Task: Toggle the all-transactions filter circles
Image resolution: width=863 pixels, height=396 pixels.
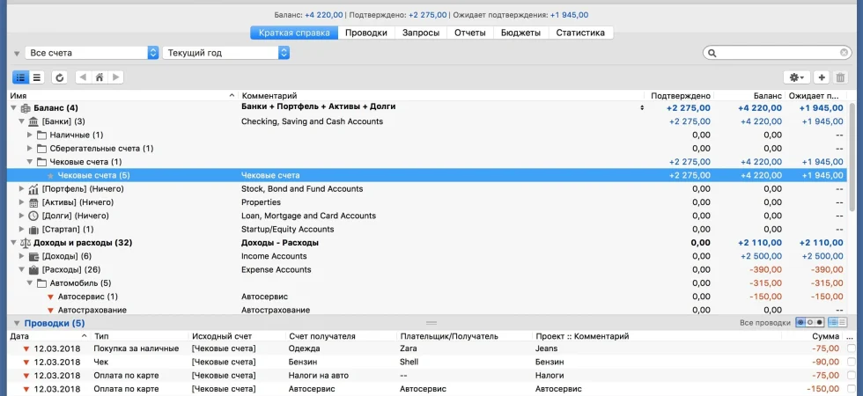Action: (x=810, y=323)
